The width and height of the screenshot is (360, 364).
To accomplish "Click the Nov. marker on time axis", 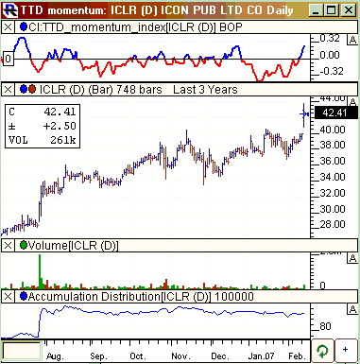I will tap(180, 356).
